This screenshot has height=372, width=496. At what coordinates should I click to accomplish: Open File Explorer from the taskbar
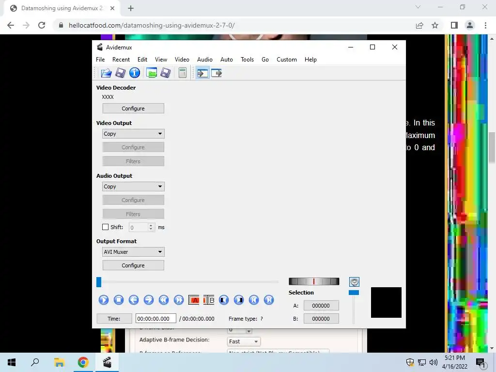[x=59, y=362]
